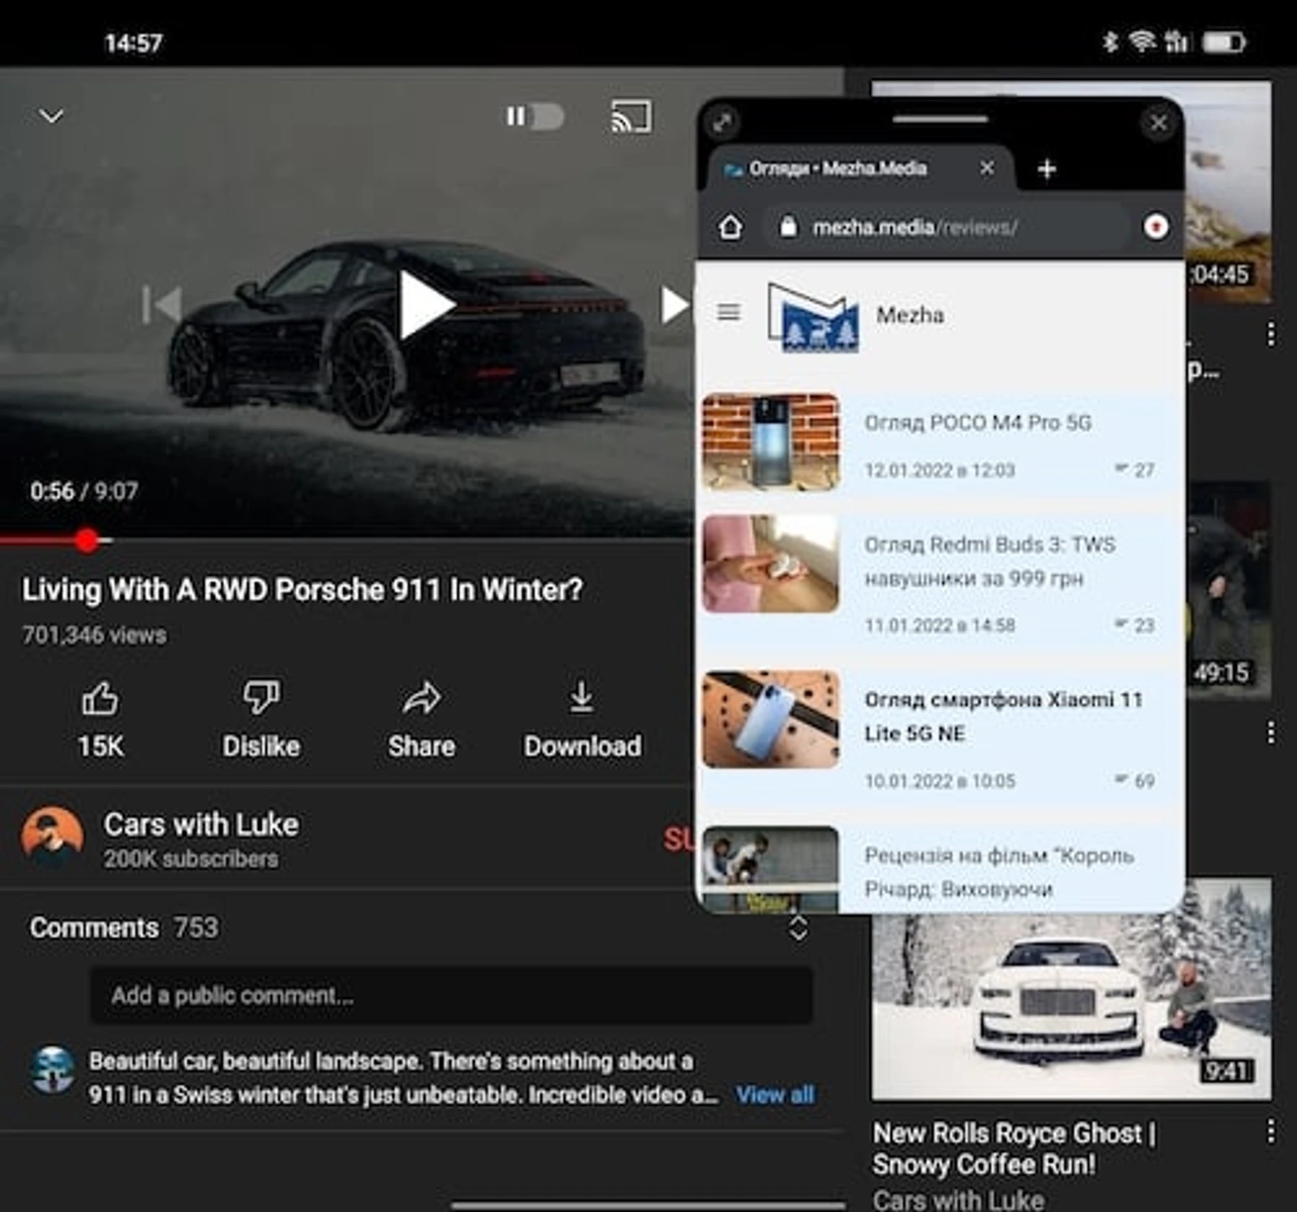This screenshot has height=1212, width=1297.
Task: Open the POCO M4 Pro article thumbnail
Action: [x=771, y=441]
